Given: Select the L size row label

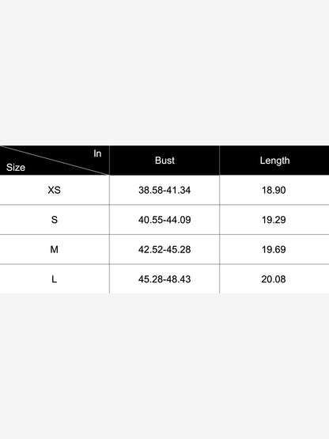Looking at the screenshot, I should [x=54, y=279].
